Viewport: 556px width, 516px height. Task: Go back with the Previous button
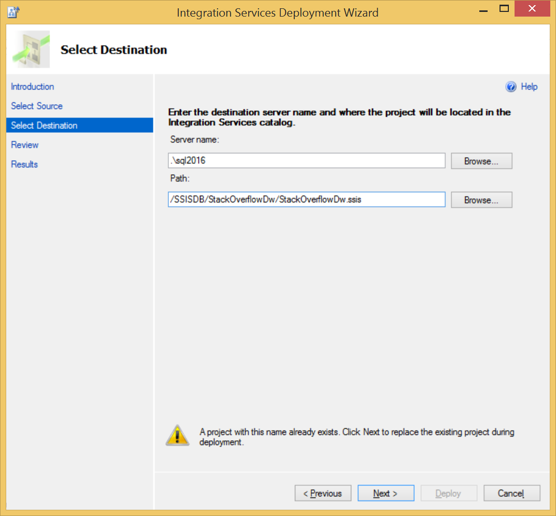pyautogui.click(x=323, y=493)
